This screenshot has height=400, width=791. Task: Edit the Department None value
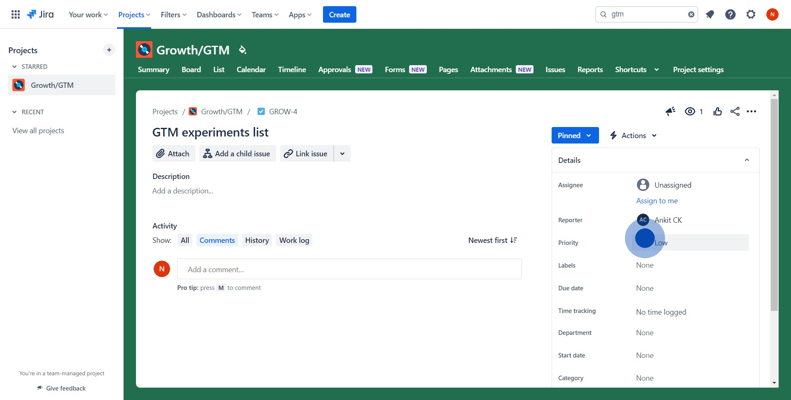click(x=645, y=333)
